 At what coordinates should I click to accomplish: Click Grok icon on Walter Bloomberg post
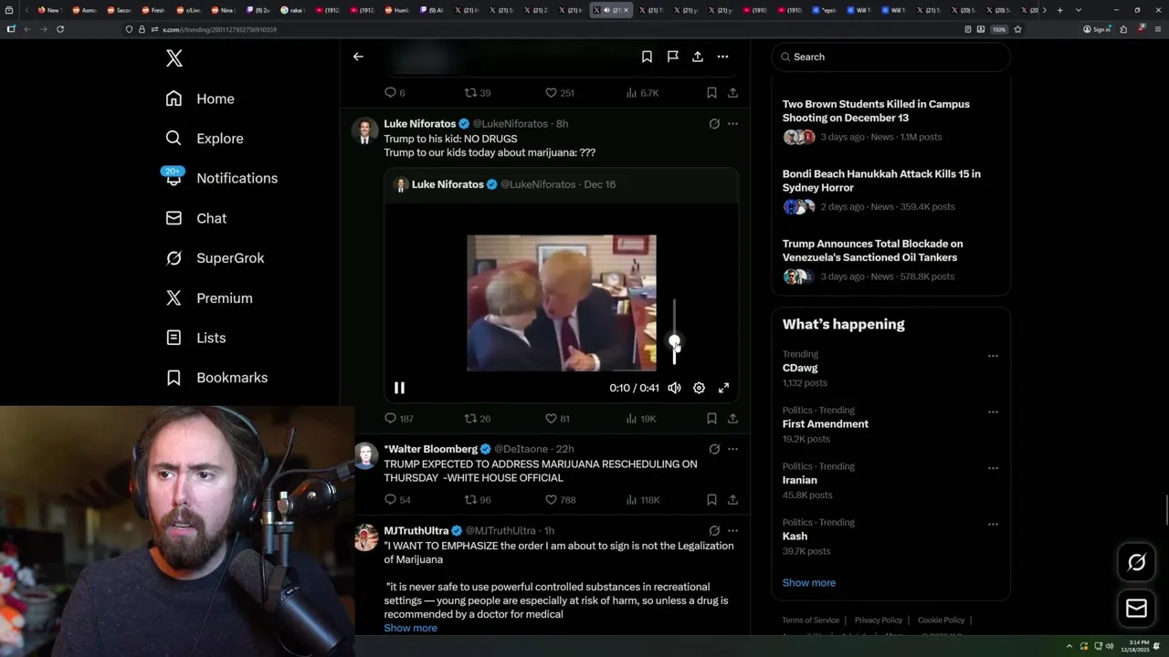tap(714, 449)
